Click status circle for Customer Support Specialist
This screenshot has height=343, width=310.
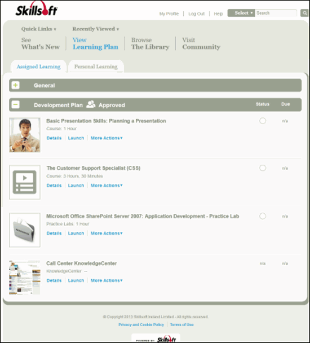(x=263, y=168)
